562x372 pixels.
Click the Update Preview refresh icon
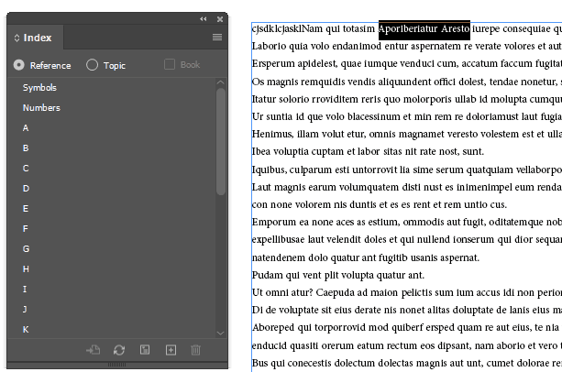tap(119, 350)
